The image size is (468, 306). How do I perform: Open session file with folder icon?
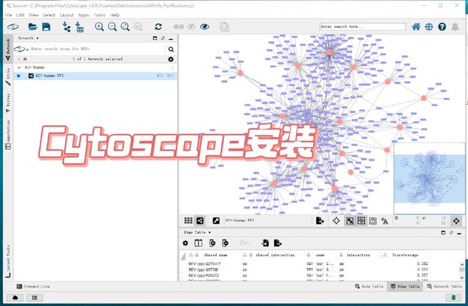click(x=32, y=27)
